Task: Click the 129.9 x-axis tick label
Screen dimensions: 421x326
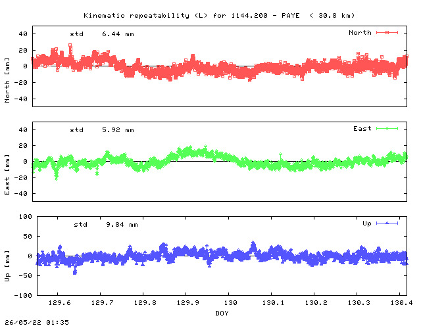Action: click(x=188, y=303)
